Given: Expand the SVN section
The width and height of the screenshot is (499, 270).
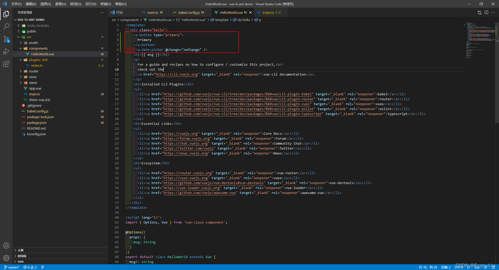Looking at the screenshot, I should [60, 262].
